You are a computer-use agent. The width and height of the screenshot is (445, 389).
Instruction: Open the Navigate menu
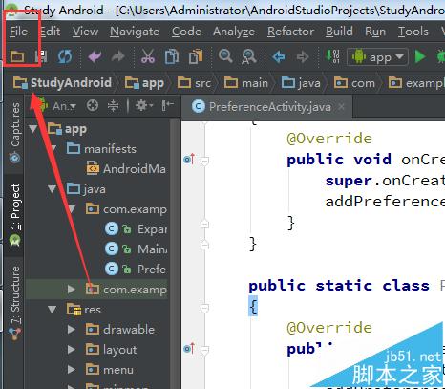click(135, 32)
